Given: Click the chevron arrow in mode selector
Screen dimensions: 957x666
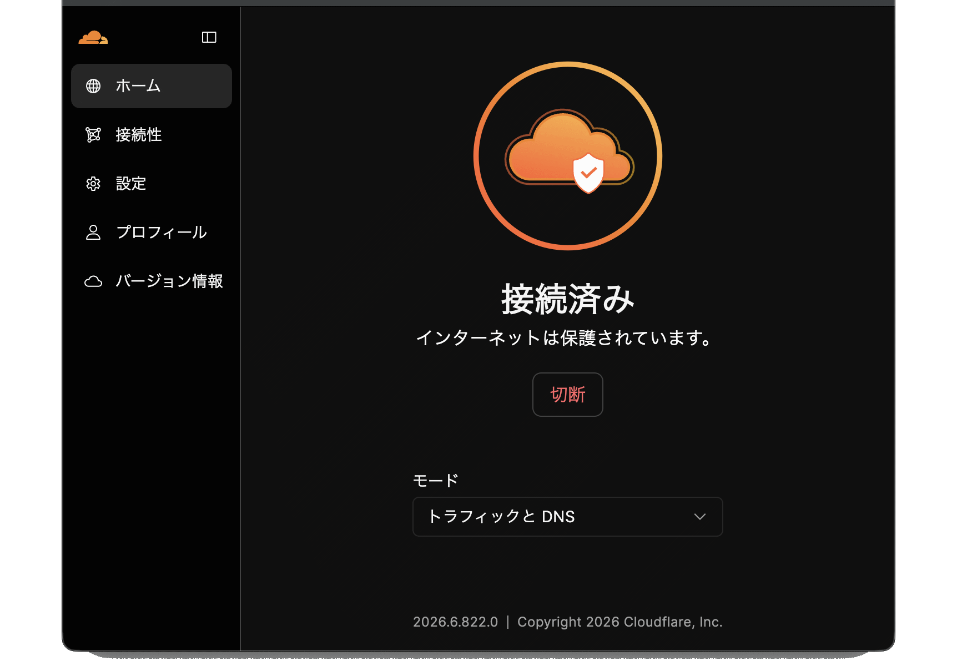Looking at the screenshot, I should pos(700,517).
